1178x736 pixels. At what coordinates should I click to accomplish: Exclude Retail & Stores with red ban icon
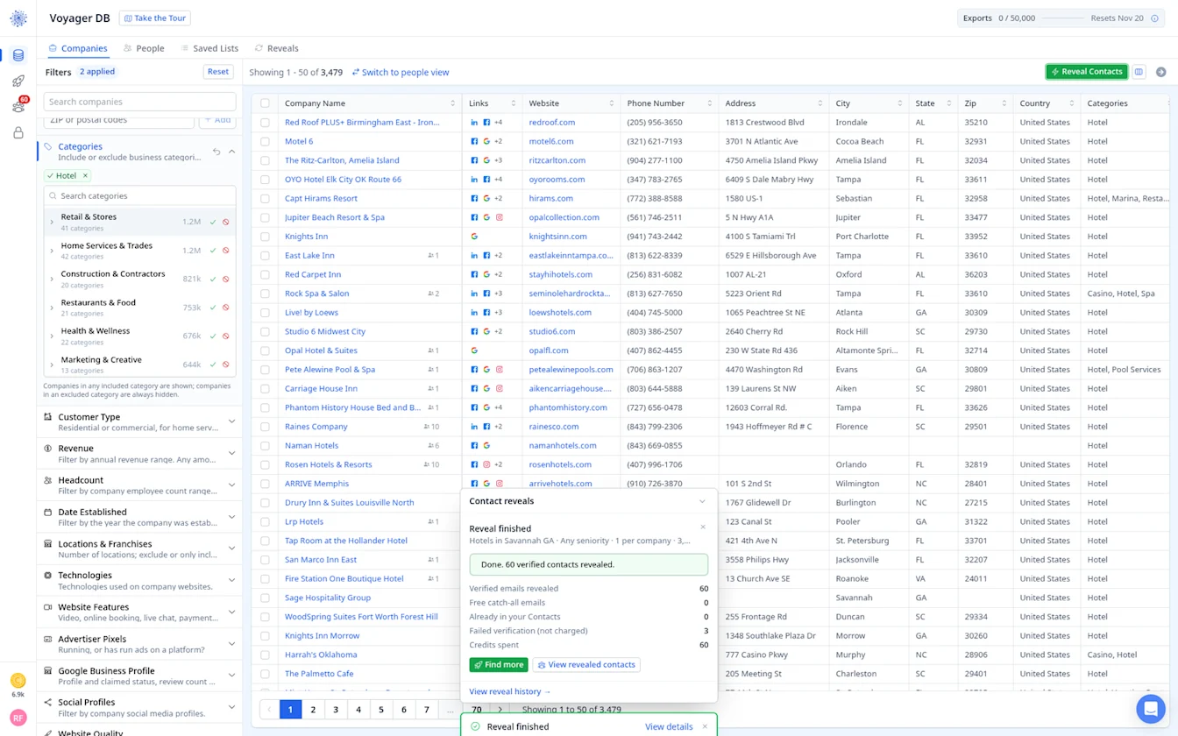click(x=226, y=223)
